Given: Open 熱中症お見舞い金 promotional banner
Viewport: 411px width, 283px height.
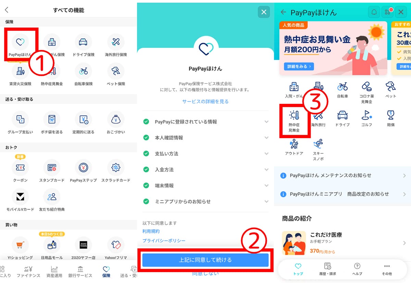Looking at the screenshot, I should [333, 48].
